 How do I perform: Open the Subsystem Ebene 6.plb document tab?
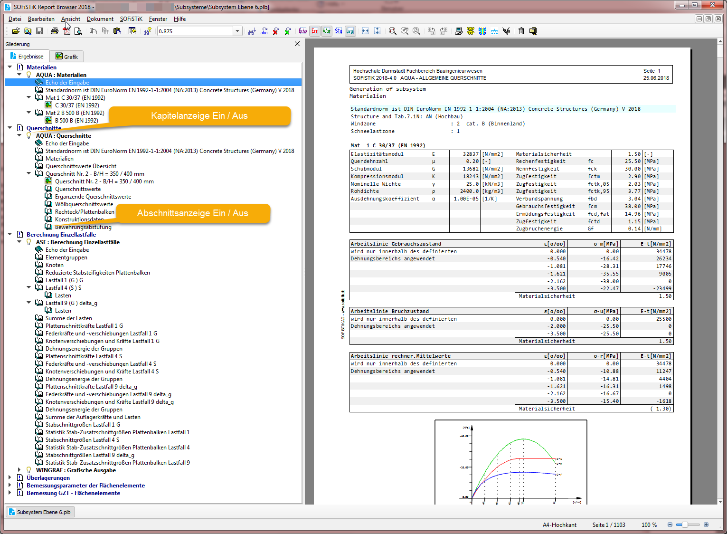click(x=39, y=512)
